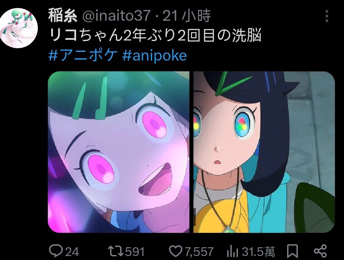
Task: View the left pink-eyed character image
Action: (118, 152)
